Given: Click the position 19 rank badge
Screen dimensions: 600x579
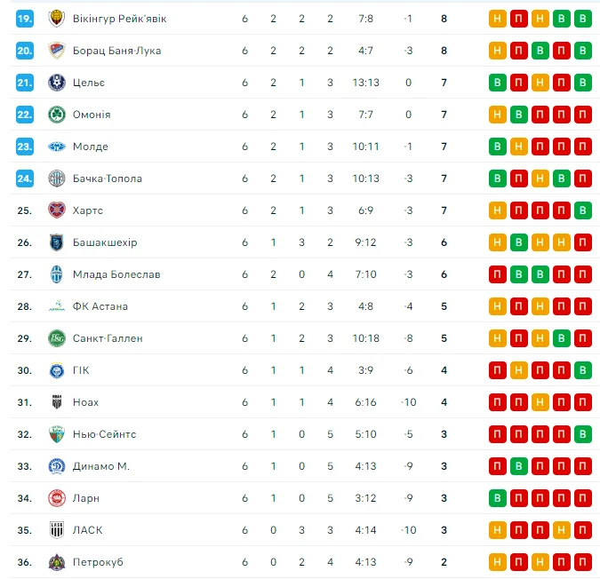Looking at the screenshot, I should pyautogui.click(x=25, y=19).
